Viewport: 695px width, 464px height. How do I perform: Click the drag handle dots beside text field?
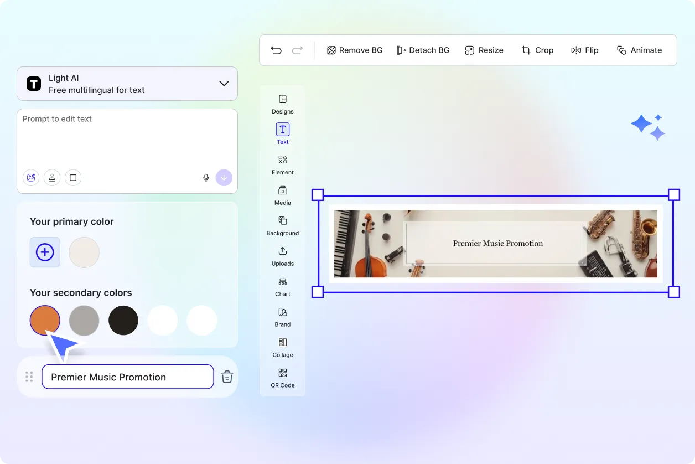[29, 377]
